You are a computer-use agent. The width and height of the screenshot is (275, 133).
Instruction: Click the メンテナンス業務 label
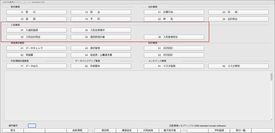(157, 61)
